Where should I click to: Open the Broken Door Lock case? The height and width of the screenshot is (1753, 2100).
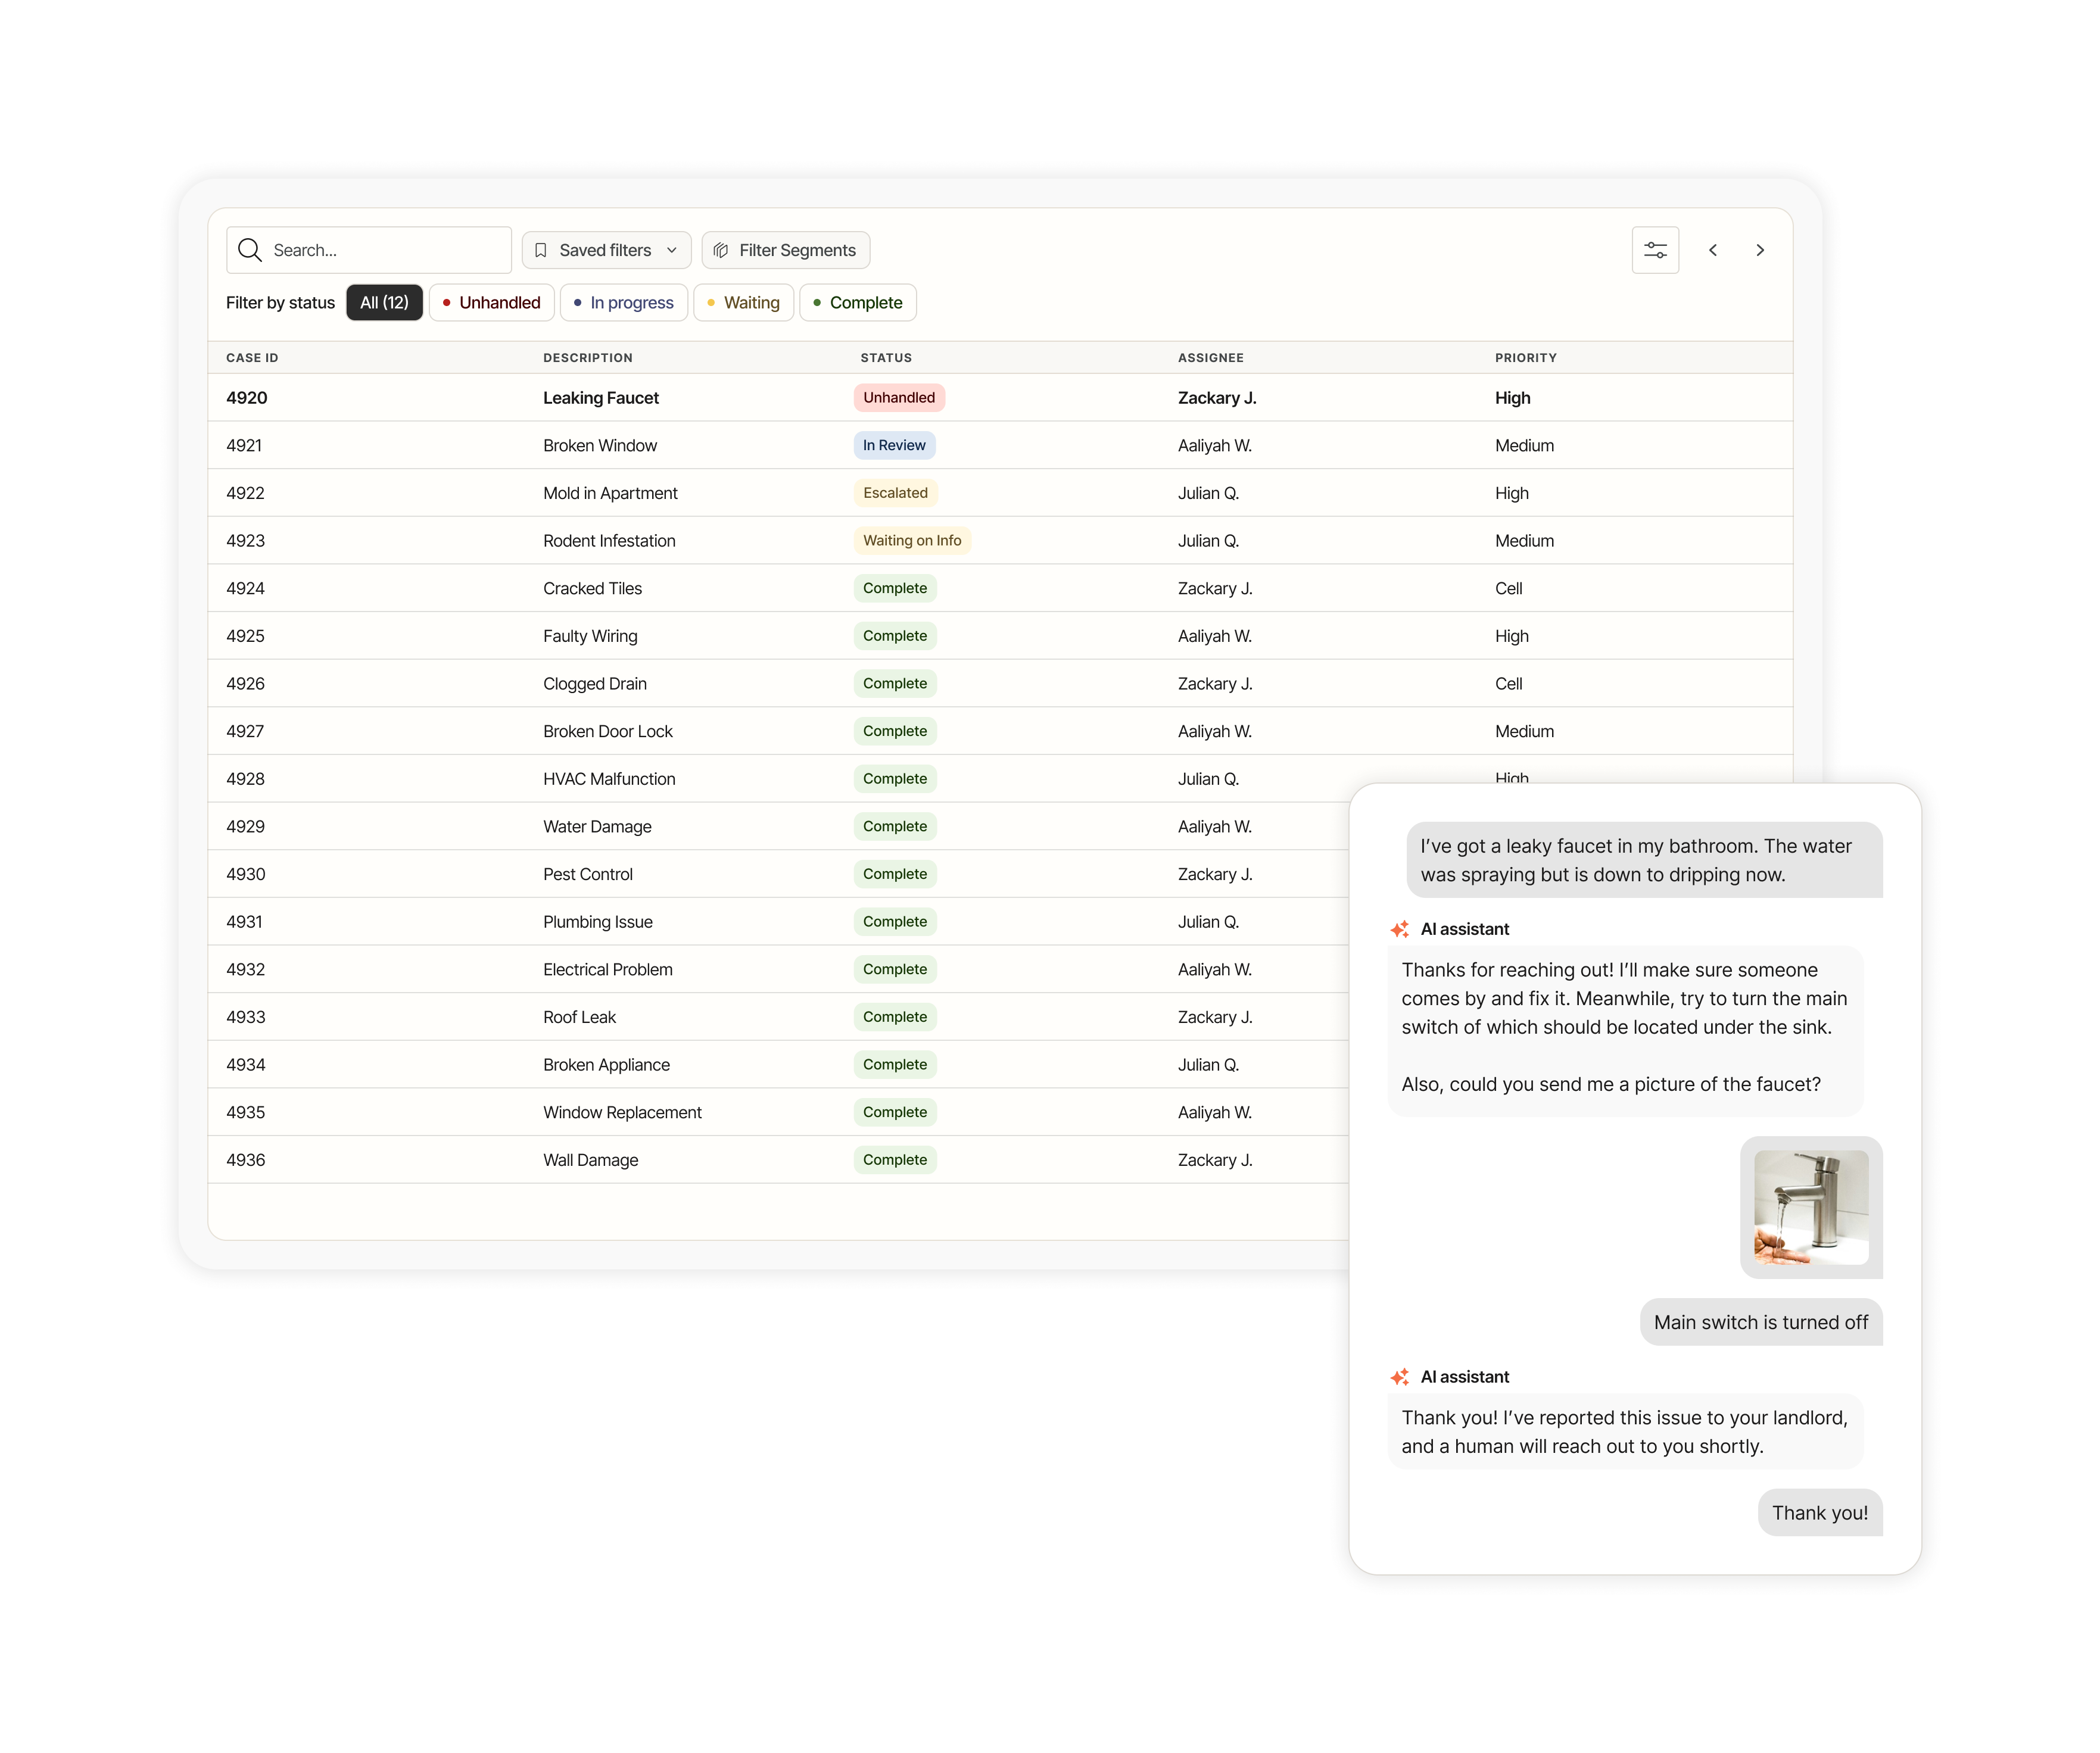pos(1000,731)
